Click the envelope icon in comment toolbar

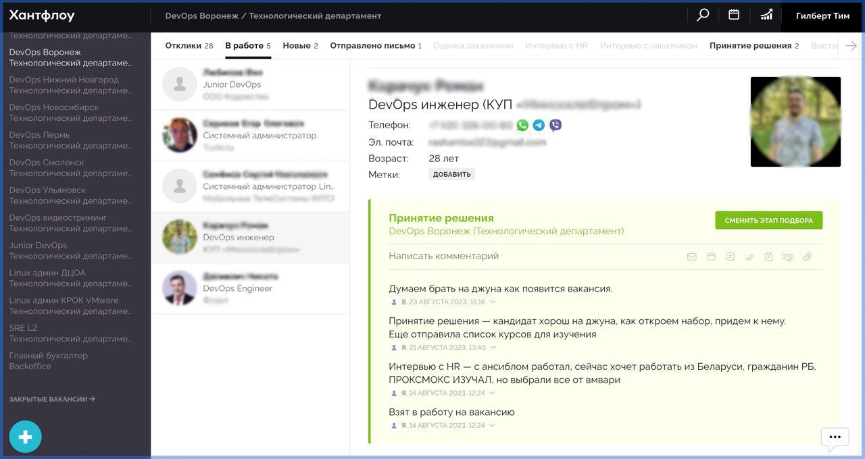pyautogui.click(x=691, y=256)
